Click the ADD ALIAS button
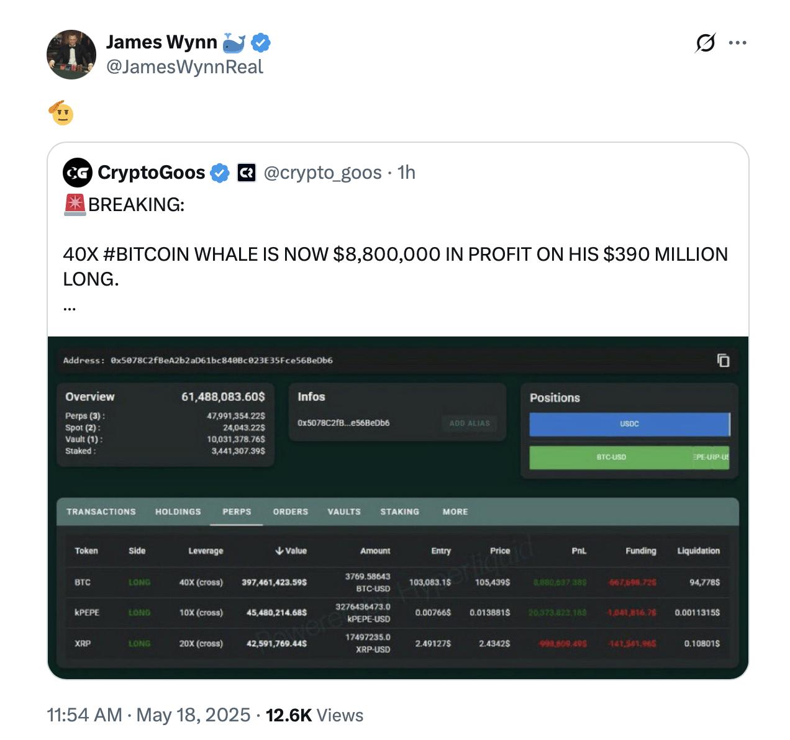 click(x=470, y=423)
